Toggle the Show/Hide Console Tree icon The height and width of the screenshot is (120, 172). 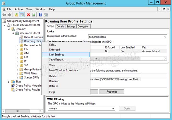point(22,15)
